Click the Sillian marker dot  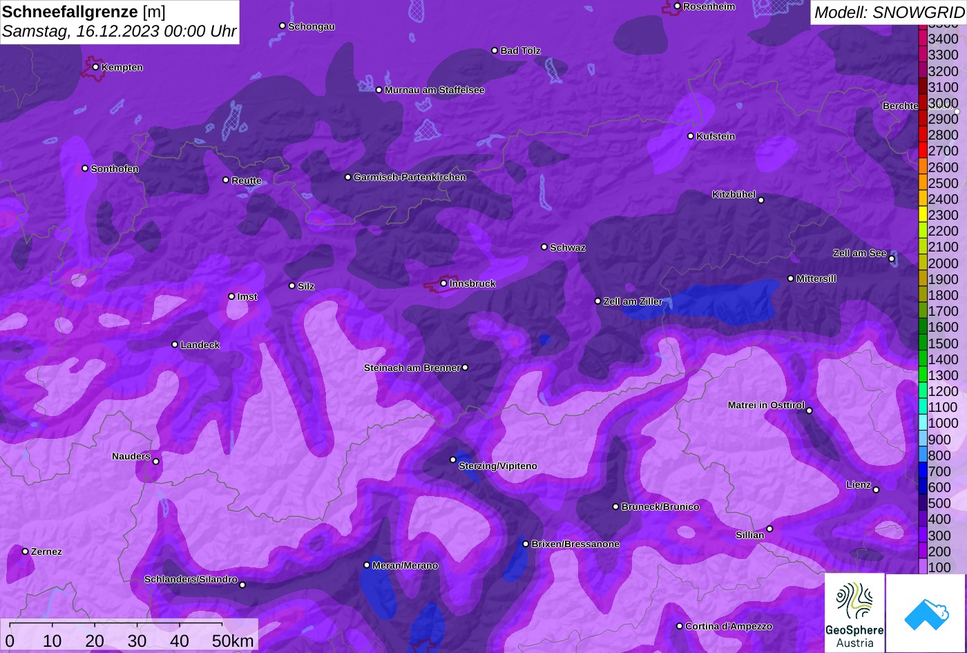click(769, 529)
